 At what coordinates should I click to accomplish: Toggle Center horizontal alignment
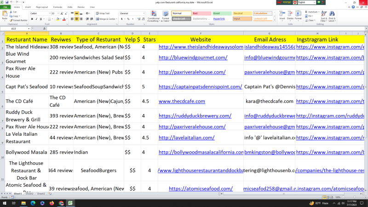[x=76, y=19]
